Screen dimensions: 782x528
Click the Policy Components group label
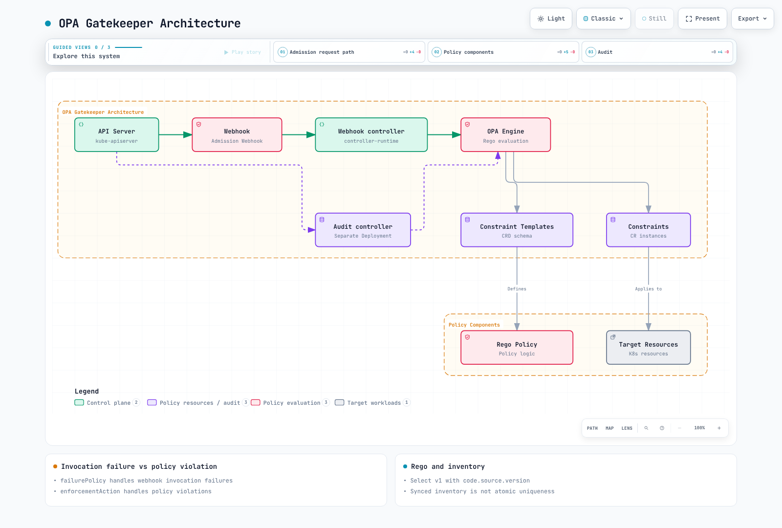pos(474,325)
